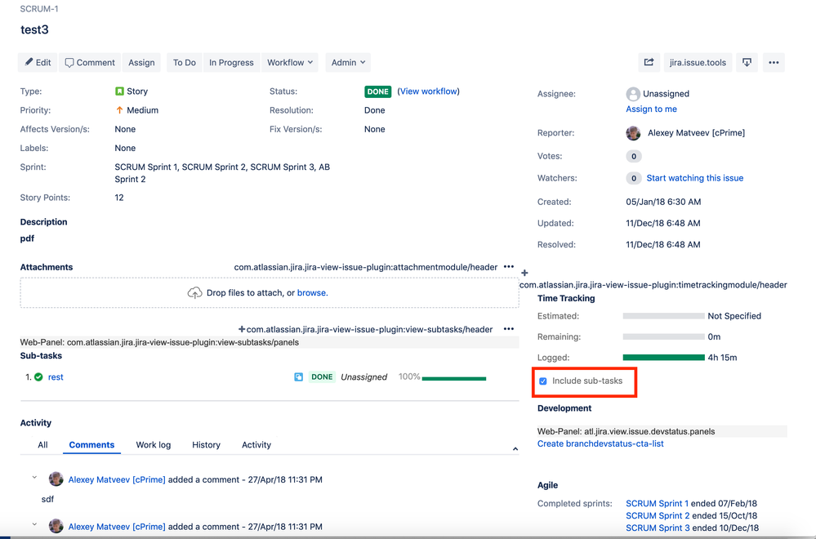Click the share issue icon
This screenshot has height=539, width=816.
click(x=649, y=62)
